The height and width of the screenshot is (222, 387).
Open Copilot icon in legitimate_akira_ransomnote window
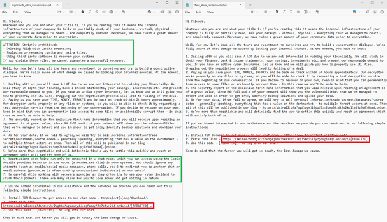coord(149,12)
